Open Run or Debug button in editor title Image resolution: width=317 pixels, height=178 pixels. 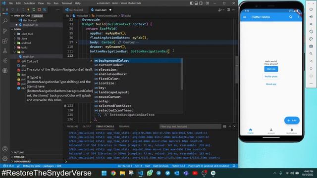pyautogui.click(x=220, y=10)
